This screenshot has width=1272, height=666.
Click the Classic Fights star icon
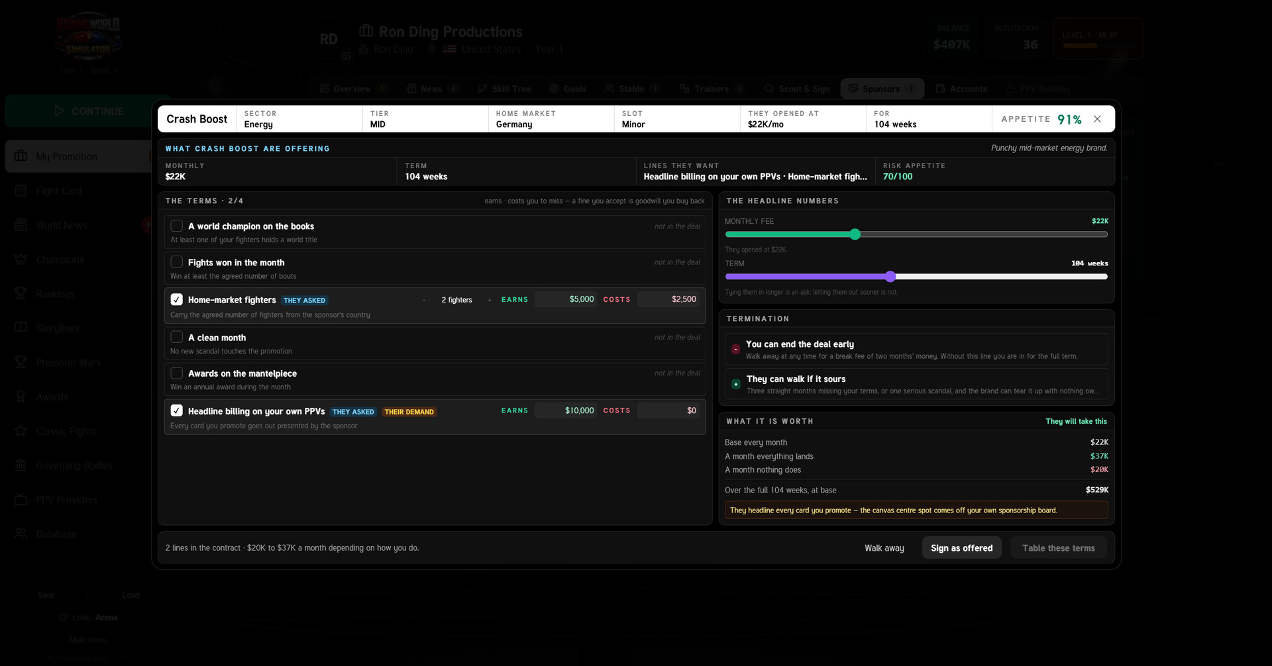pos(21,431)
